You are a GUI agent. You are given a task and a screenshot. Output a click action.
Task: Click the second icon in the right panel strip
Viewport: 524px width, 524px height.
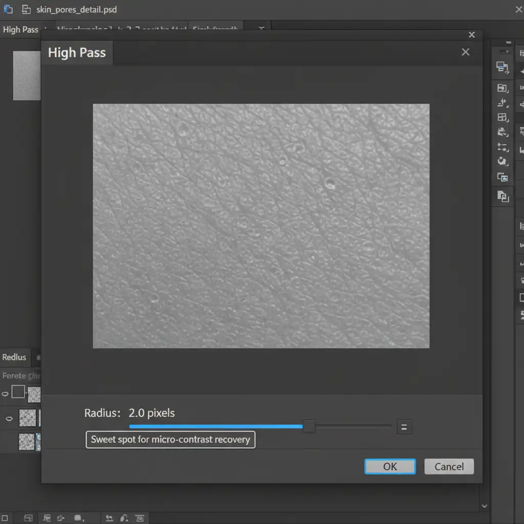pos(503,88)
